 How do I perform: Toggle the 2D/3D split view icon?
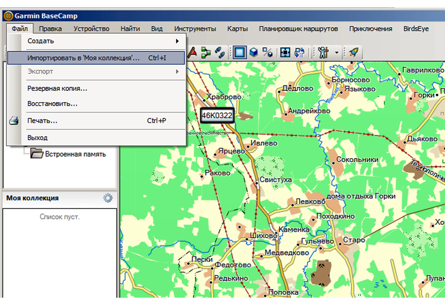click(268, 52)
